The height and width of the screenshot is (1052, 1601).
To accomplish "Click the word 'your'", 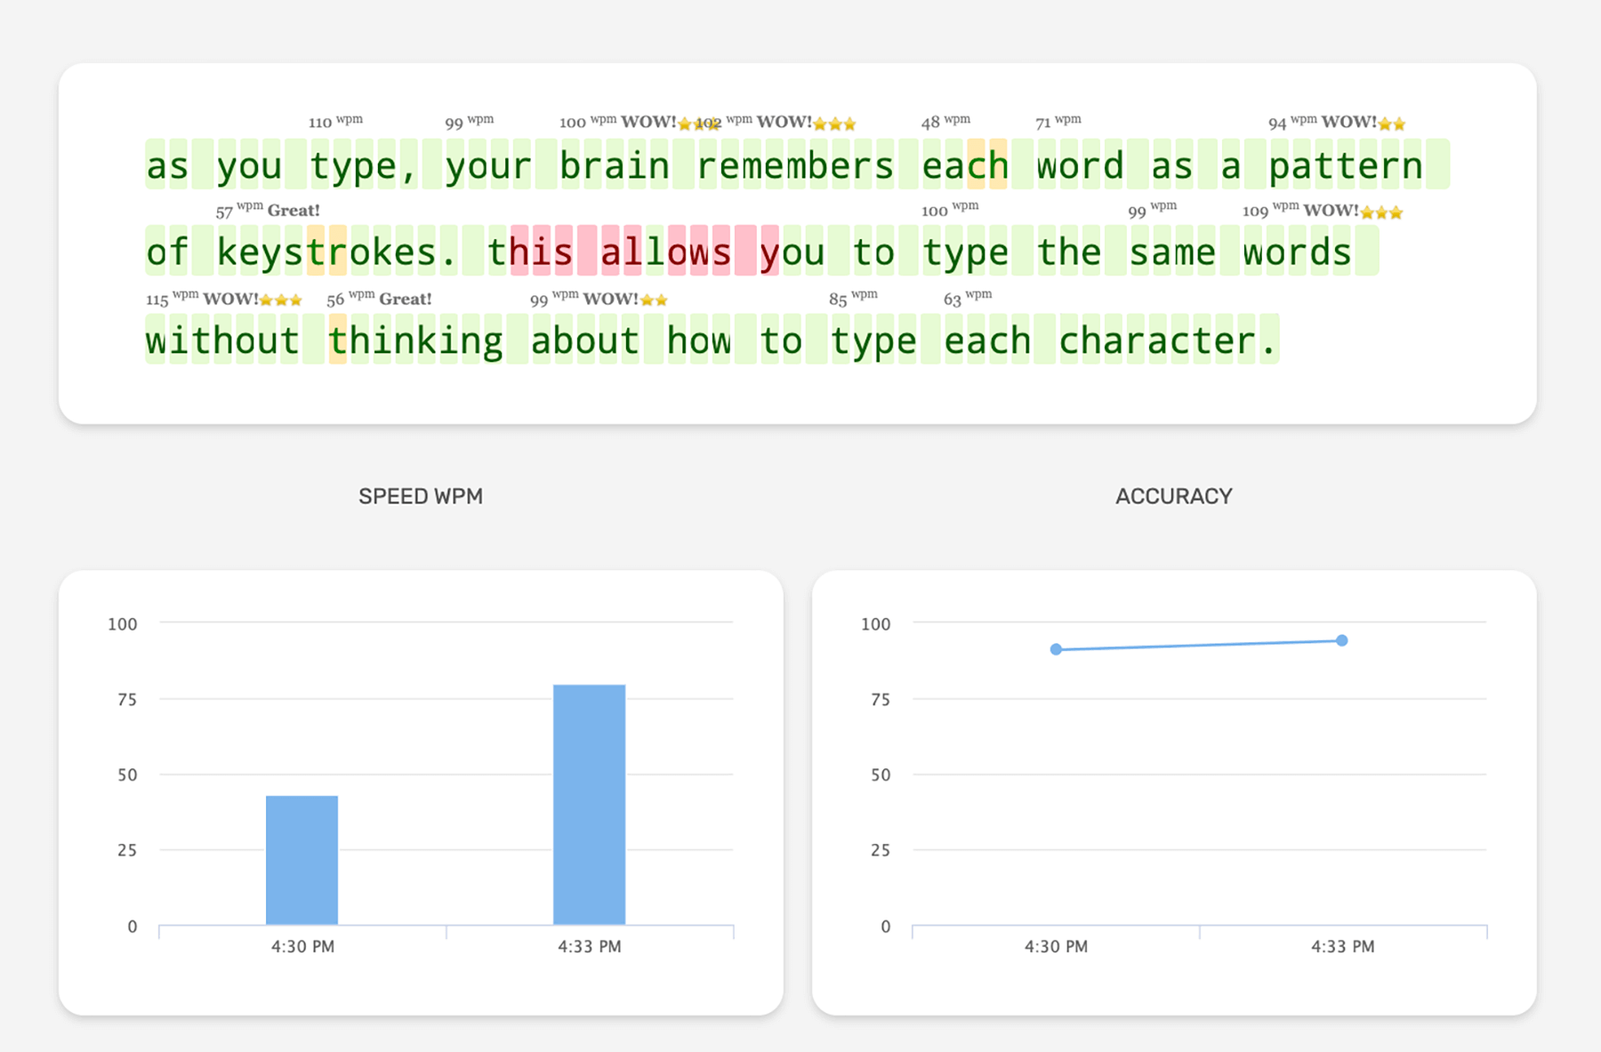I will (488, 165).
